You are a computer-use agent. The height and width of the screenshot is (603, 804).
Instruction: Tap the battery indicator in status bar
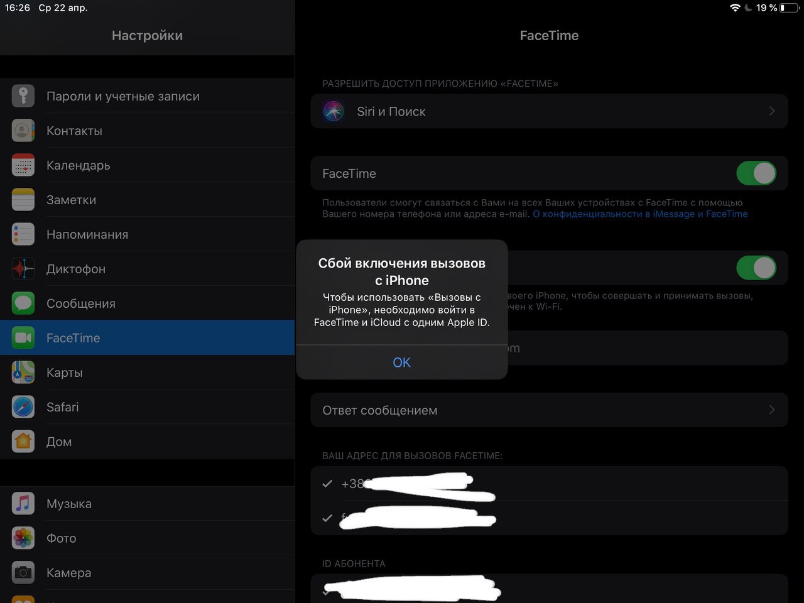[790, 8]
